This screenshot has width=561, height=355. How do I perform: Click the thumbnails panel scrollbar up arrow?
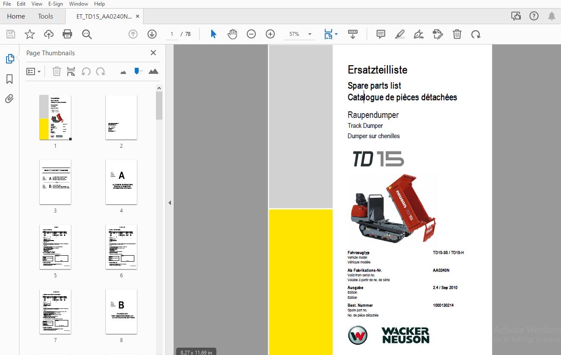pos(159,88)
